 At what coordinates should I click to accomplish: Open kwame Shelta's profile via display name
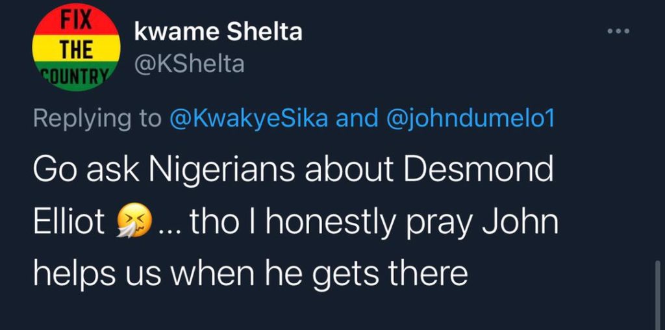point(218,32)
